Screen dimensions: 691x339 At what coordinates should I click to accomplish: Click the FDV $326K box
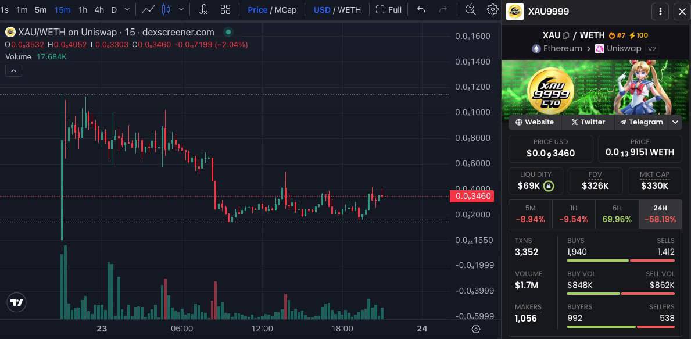coord(595,181)
